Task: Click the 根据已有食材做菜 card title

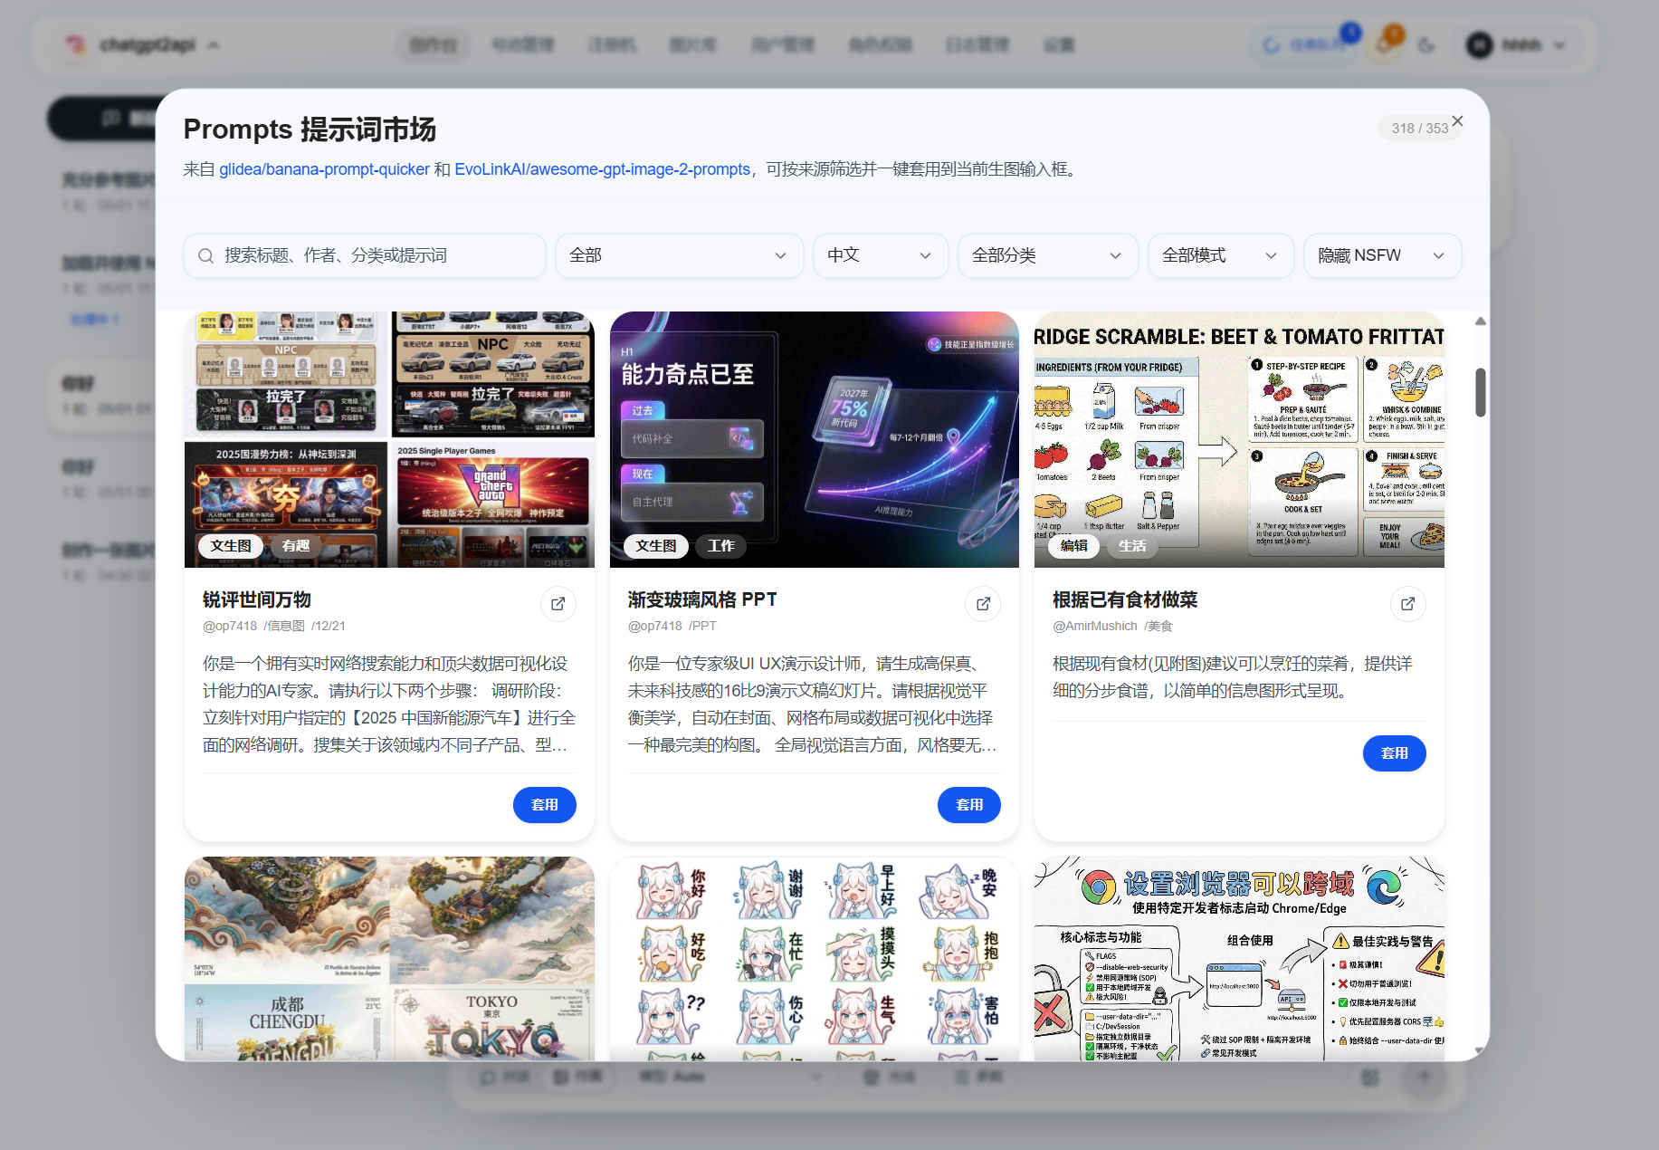Action: tap(1125, 599)
